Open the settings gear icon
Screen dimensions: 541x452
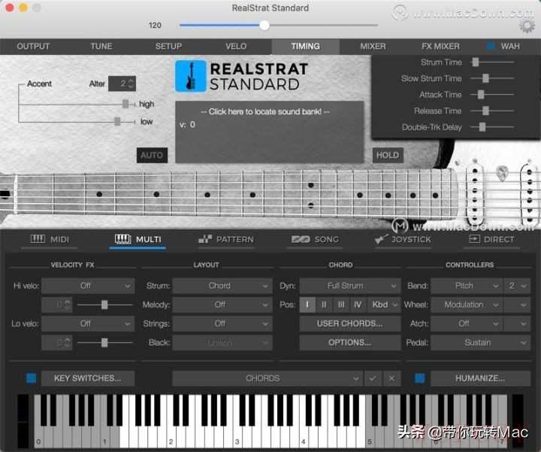pos(527,26)
